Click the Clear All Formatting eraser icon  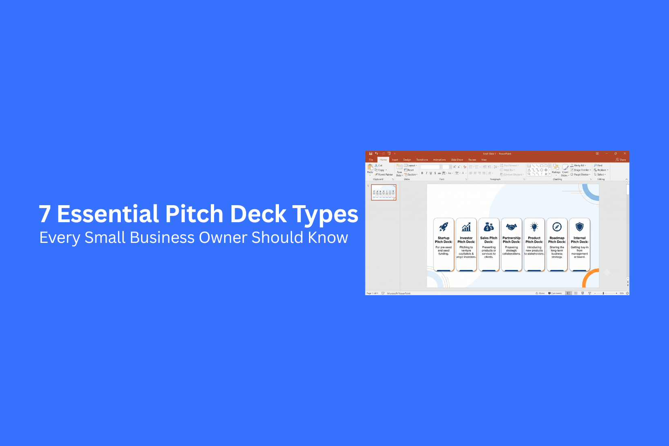[x=465, y=167]
